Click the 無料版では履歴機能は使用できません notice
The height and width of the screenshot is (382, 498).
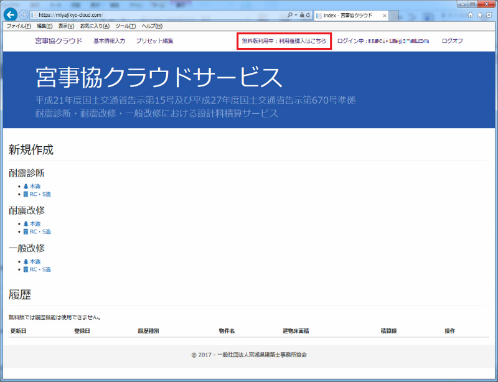pos(55,317)
